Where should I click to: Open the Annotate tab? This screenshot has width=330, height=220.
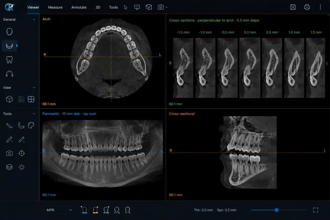coord(79,7)
